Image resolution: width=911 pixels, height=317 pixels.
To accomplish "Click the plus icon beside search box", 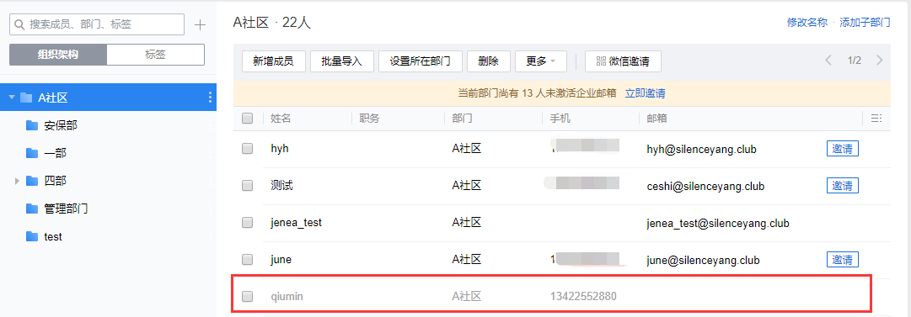I will coord(200,25).
